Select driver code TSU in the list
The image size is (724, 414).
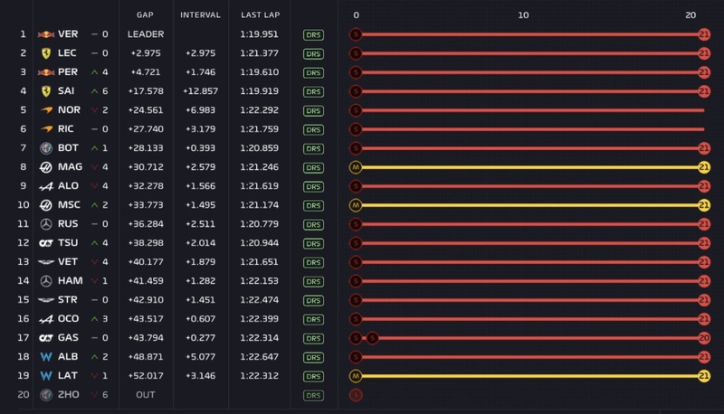click(x=69, y=243)
